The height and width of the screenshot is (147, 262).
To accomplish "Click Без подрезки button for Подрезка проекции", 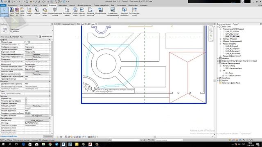I will (37, 116).
